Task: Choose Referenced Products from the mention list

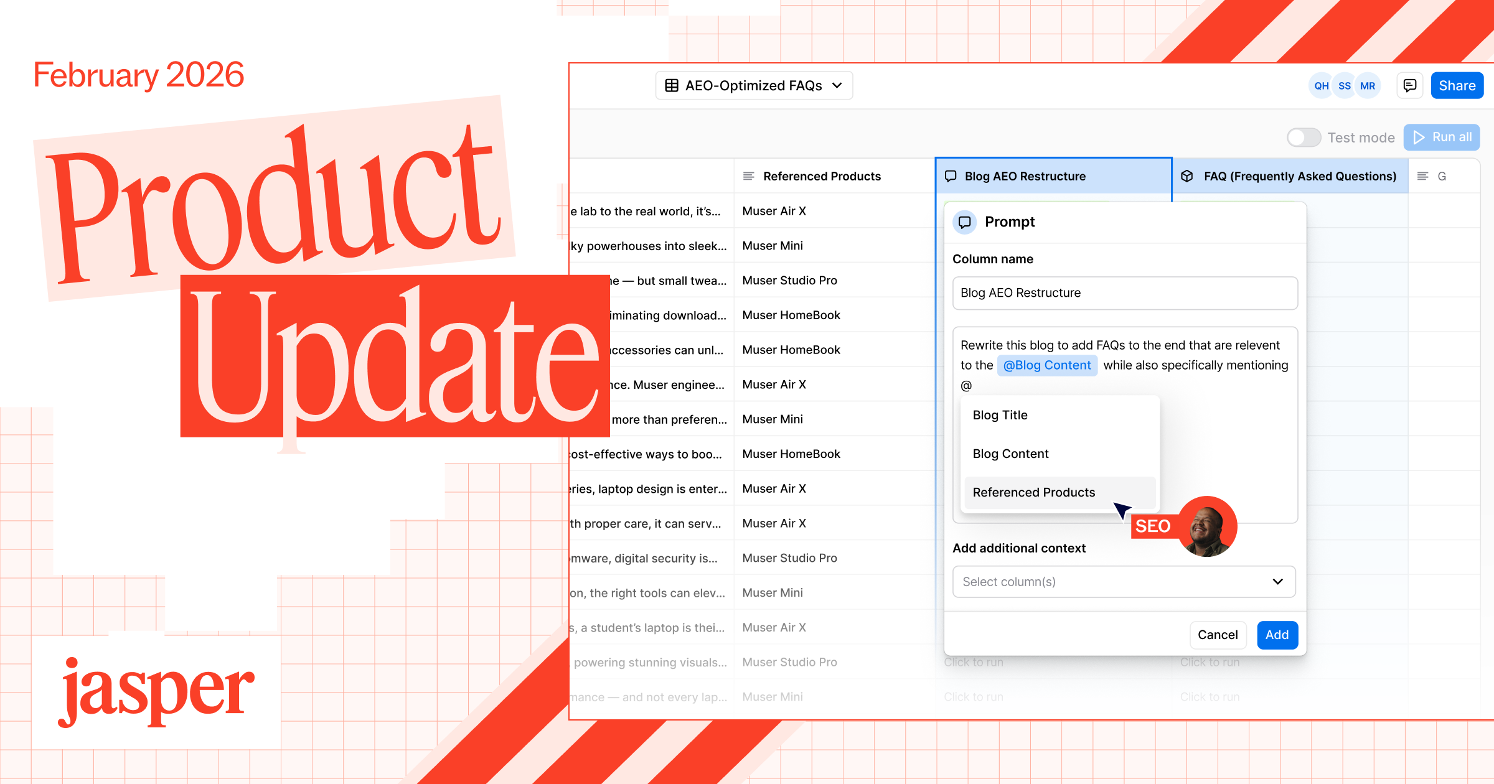Action: pyautogui.click(x=1033, y=492)
